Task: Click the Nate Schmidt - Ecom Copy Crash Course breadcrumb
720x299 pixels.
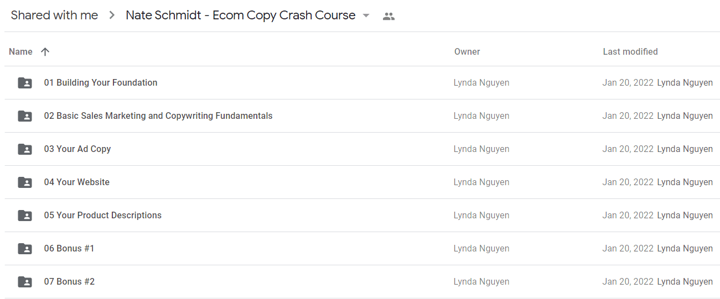Action: (241, 15)
